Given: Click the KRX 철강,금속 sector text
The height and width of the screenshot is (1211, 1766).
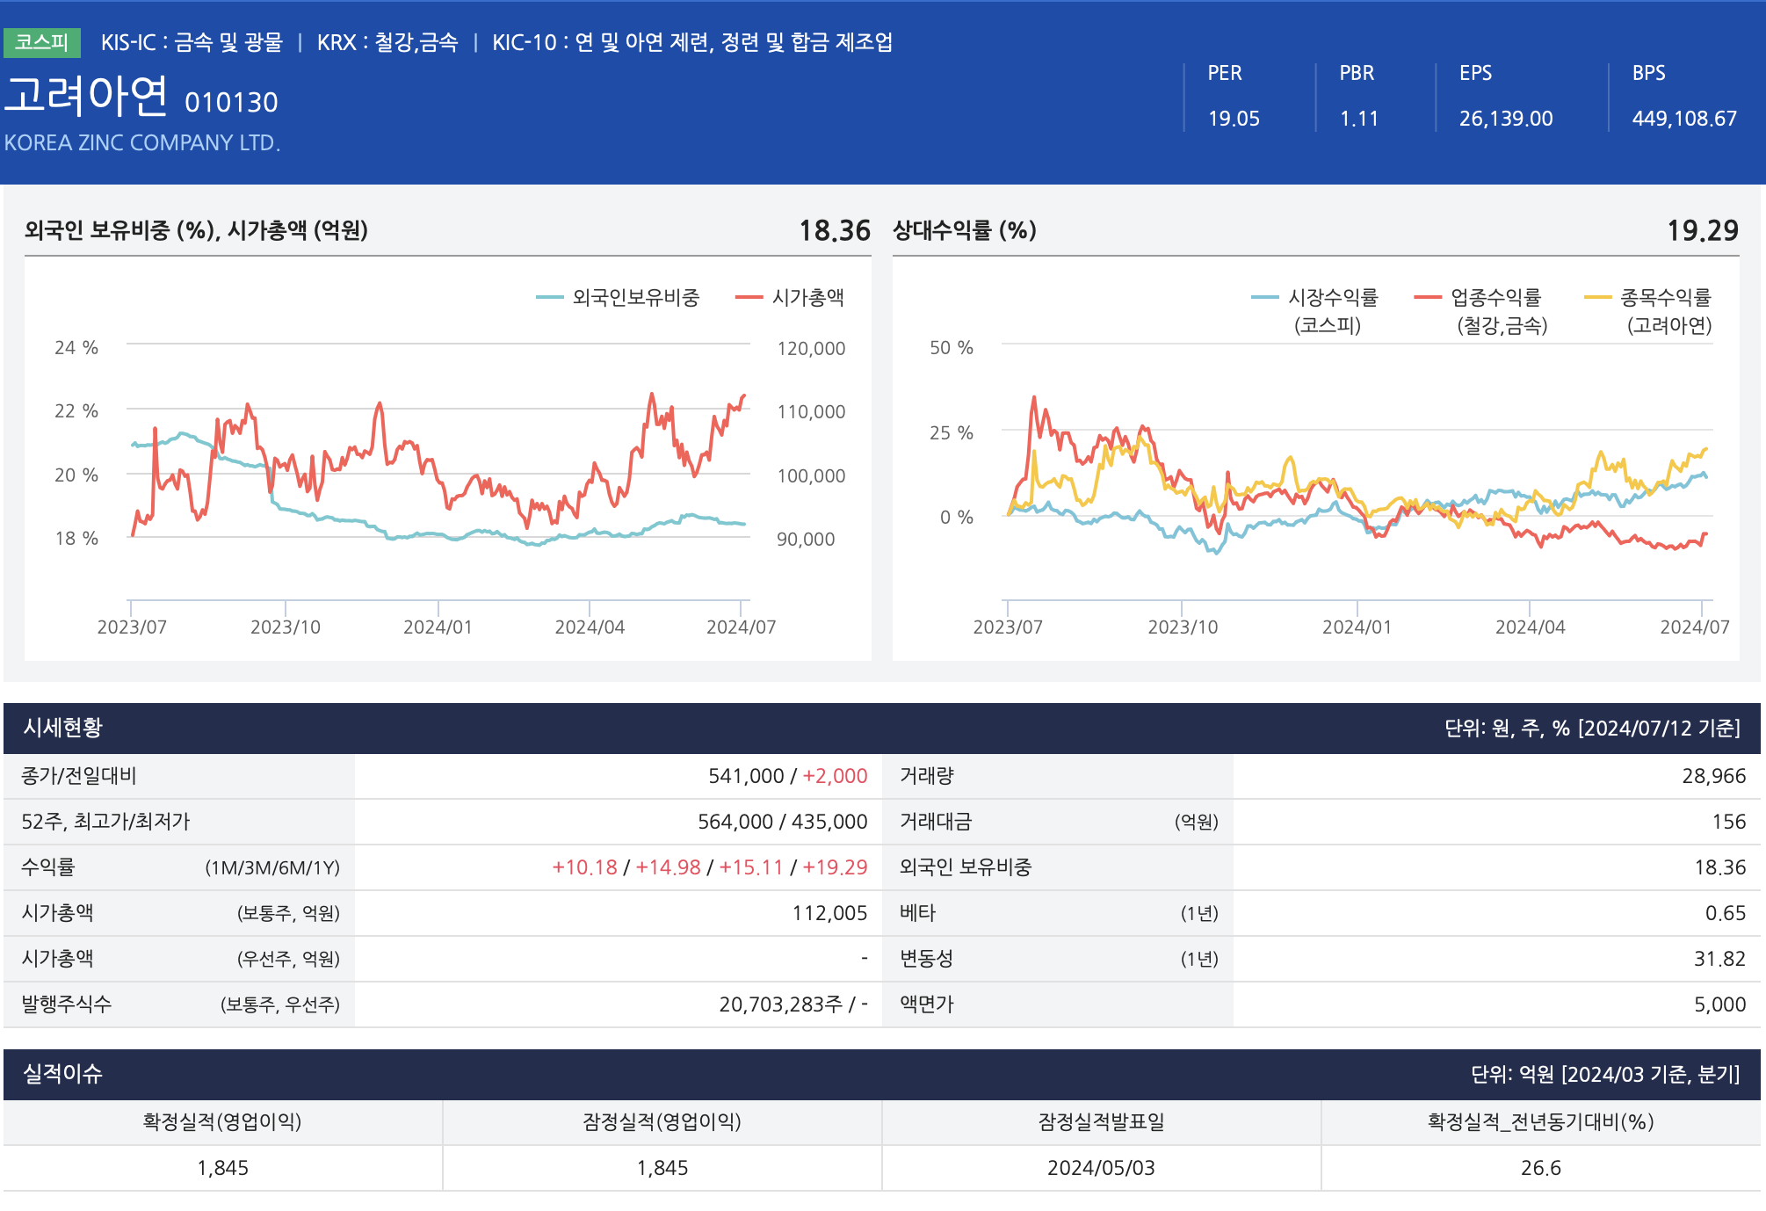Looking at the screenshot, I should (387, 42).
